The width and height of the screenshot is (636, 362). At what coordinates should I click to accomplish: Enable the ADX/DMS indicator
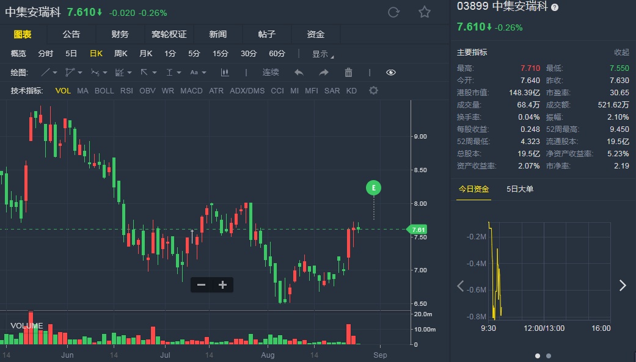pos(247,91)
